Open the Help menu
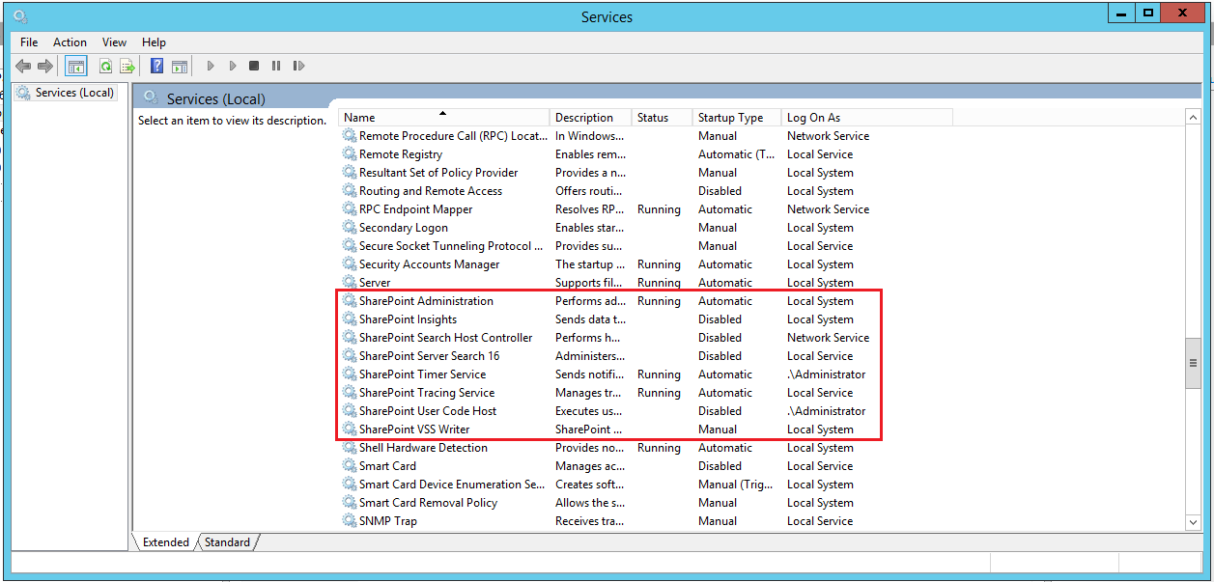The width and height of the screenshot is (1214, 582). click(x=154, y=42)
